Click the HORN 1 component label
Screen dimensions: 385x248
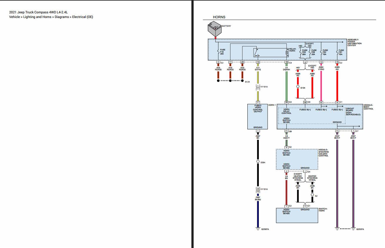pyautogui.click(x=272, y=105)
